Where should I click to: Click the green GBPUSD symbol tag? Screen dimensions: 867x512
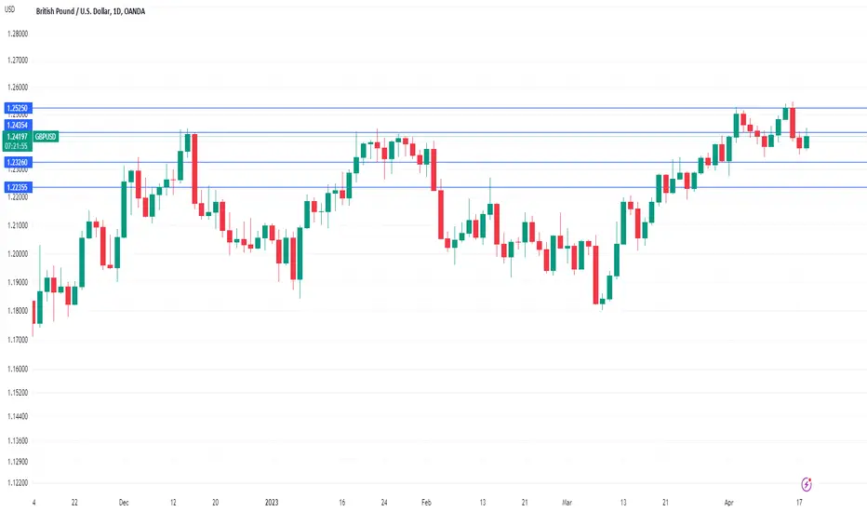pyautogui.click(x=46, y=137)
